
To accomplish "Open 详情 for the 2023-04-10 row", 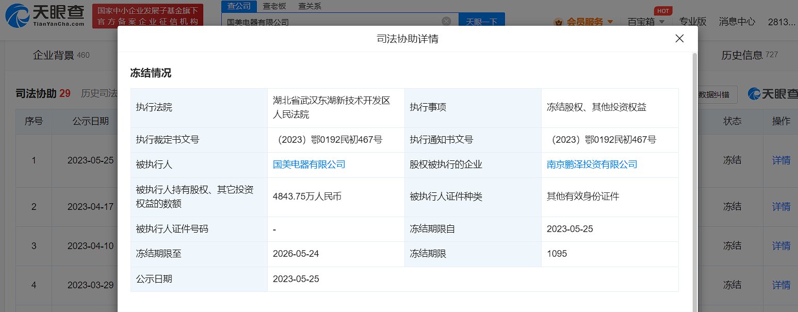I will 781,246.
